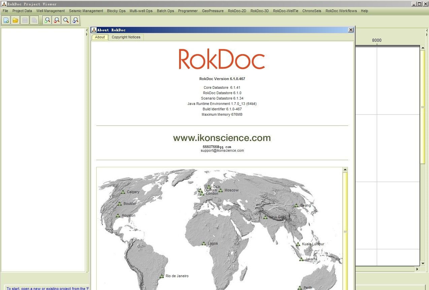Open the RokDoc Workflows menu
This screenshot has height=290, width=429.
pyautogui.click(x=341, y=11)
